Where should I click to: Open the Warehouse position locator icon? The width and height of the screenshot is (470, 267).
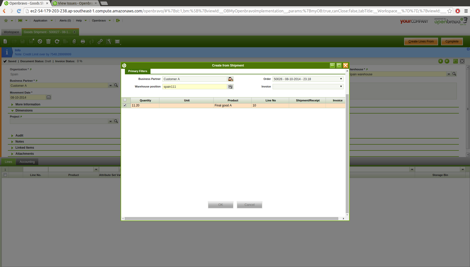pos(230,87)
